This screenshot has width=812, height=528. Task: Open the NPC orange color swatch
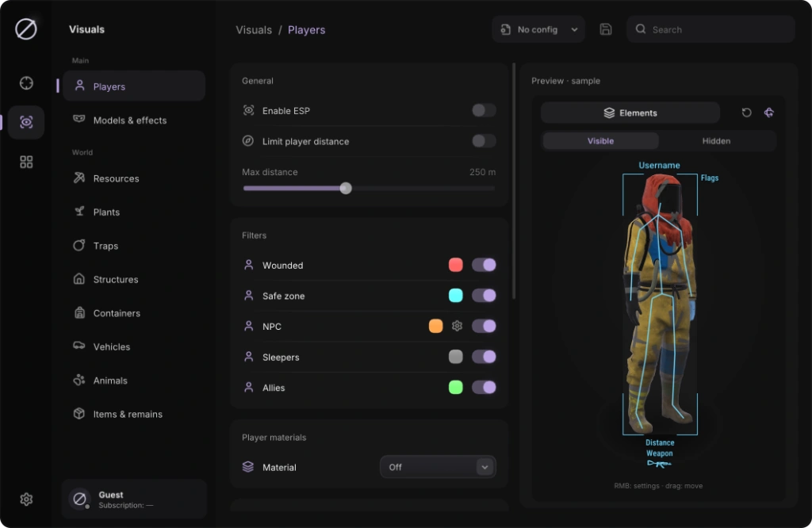pos(436,326)
